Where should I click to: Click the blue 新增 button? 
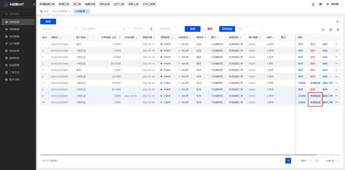point(48,22)
